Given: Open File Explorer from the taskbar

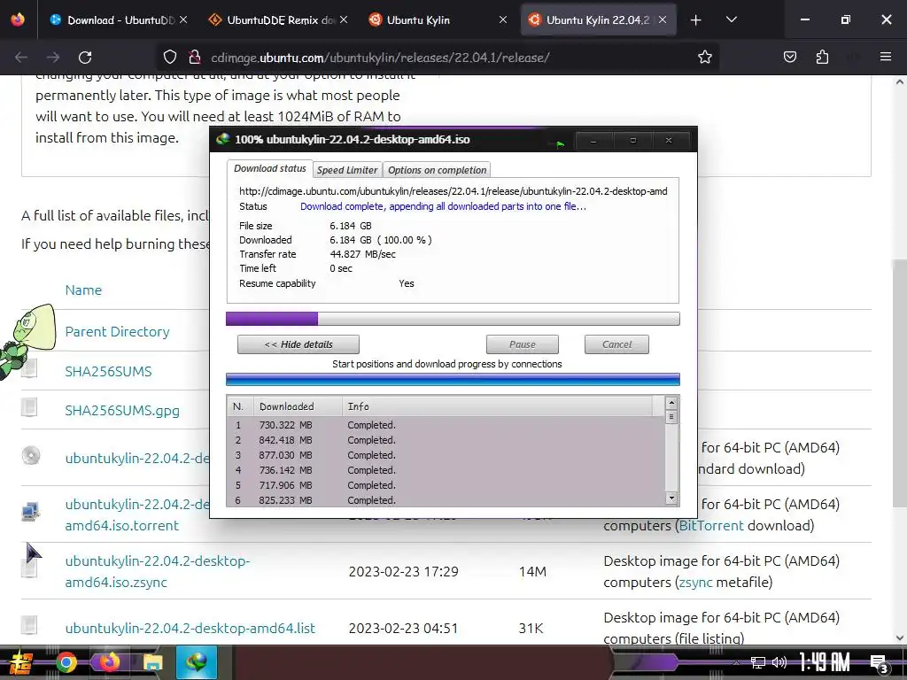Looking at the screenshot, I should [x=152, y=662].
